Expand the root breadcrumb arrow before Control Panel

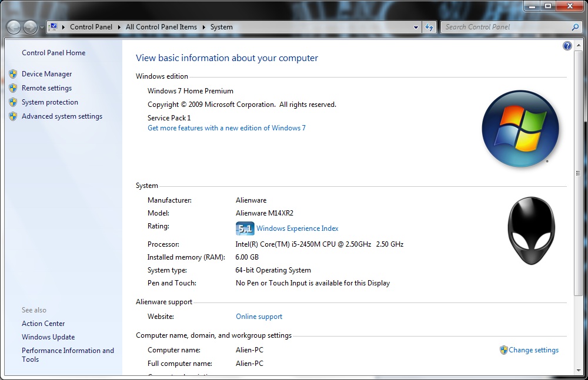pos(64,27)
